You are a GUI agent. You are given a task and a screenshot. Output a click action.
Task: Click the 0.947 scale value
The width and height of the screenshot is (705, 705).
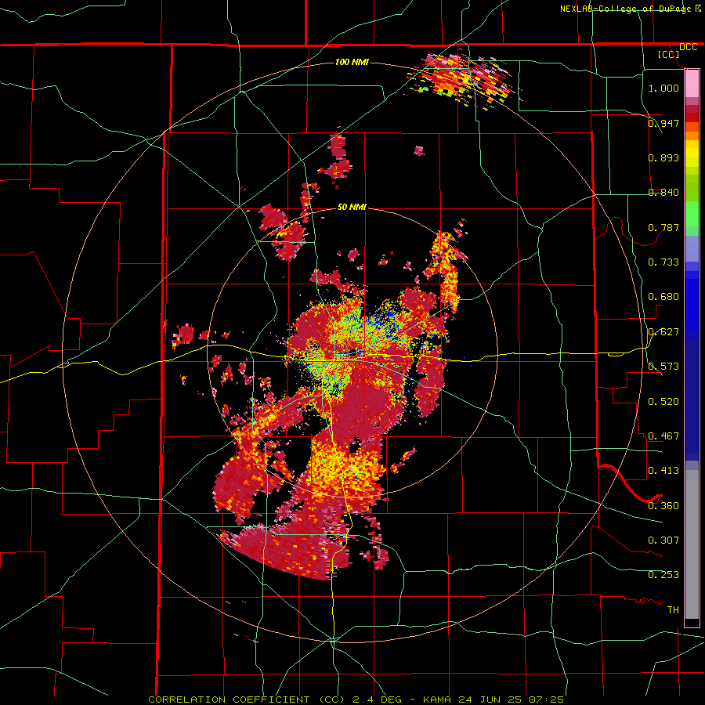663,123
